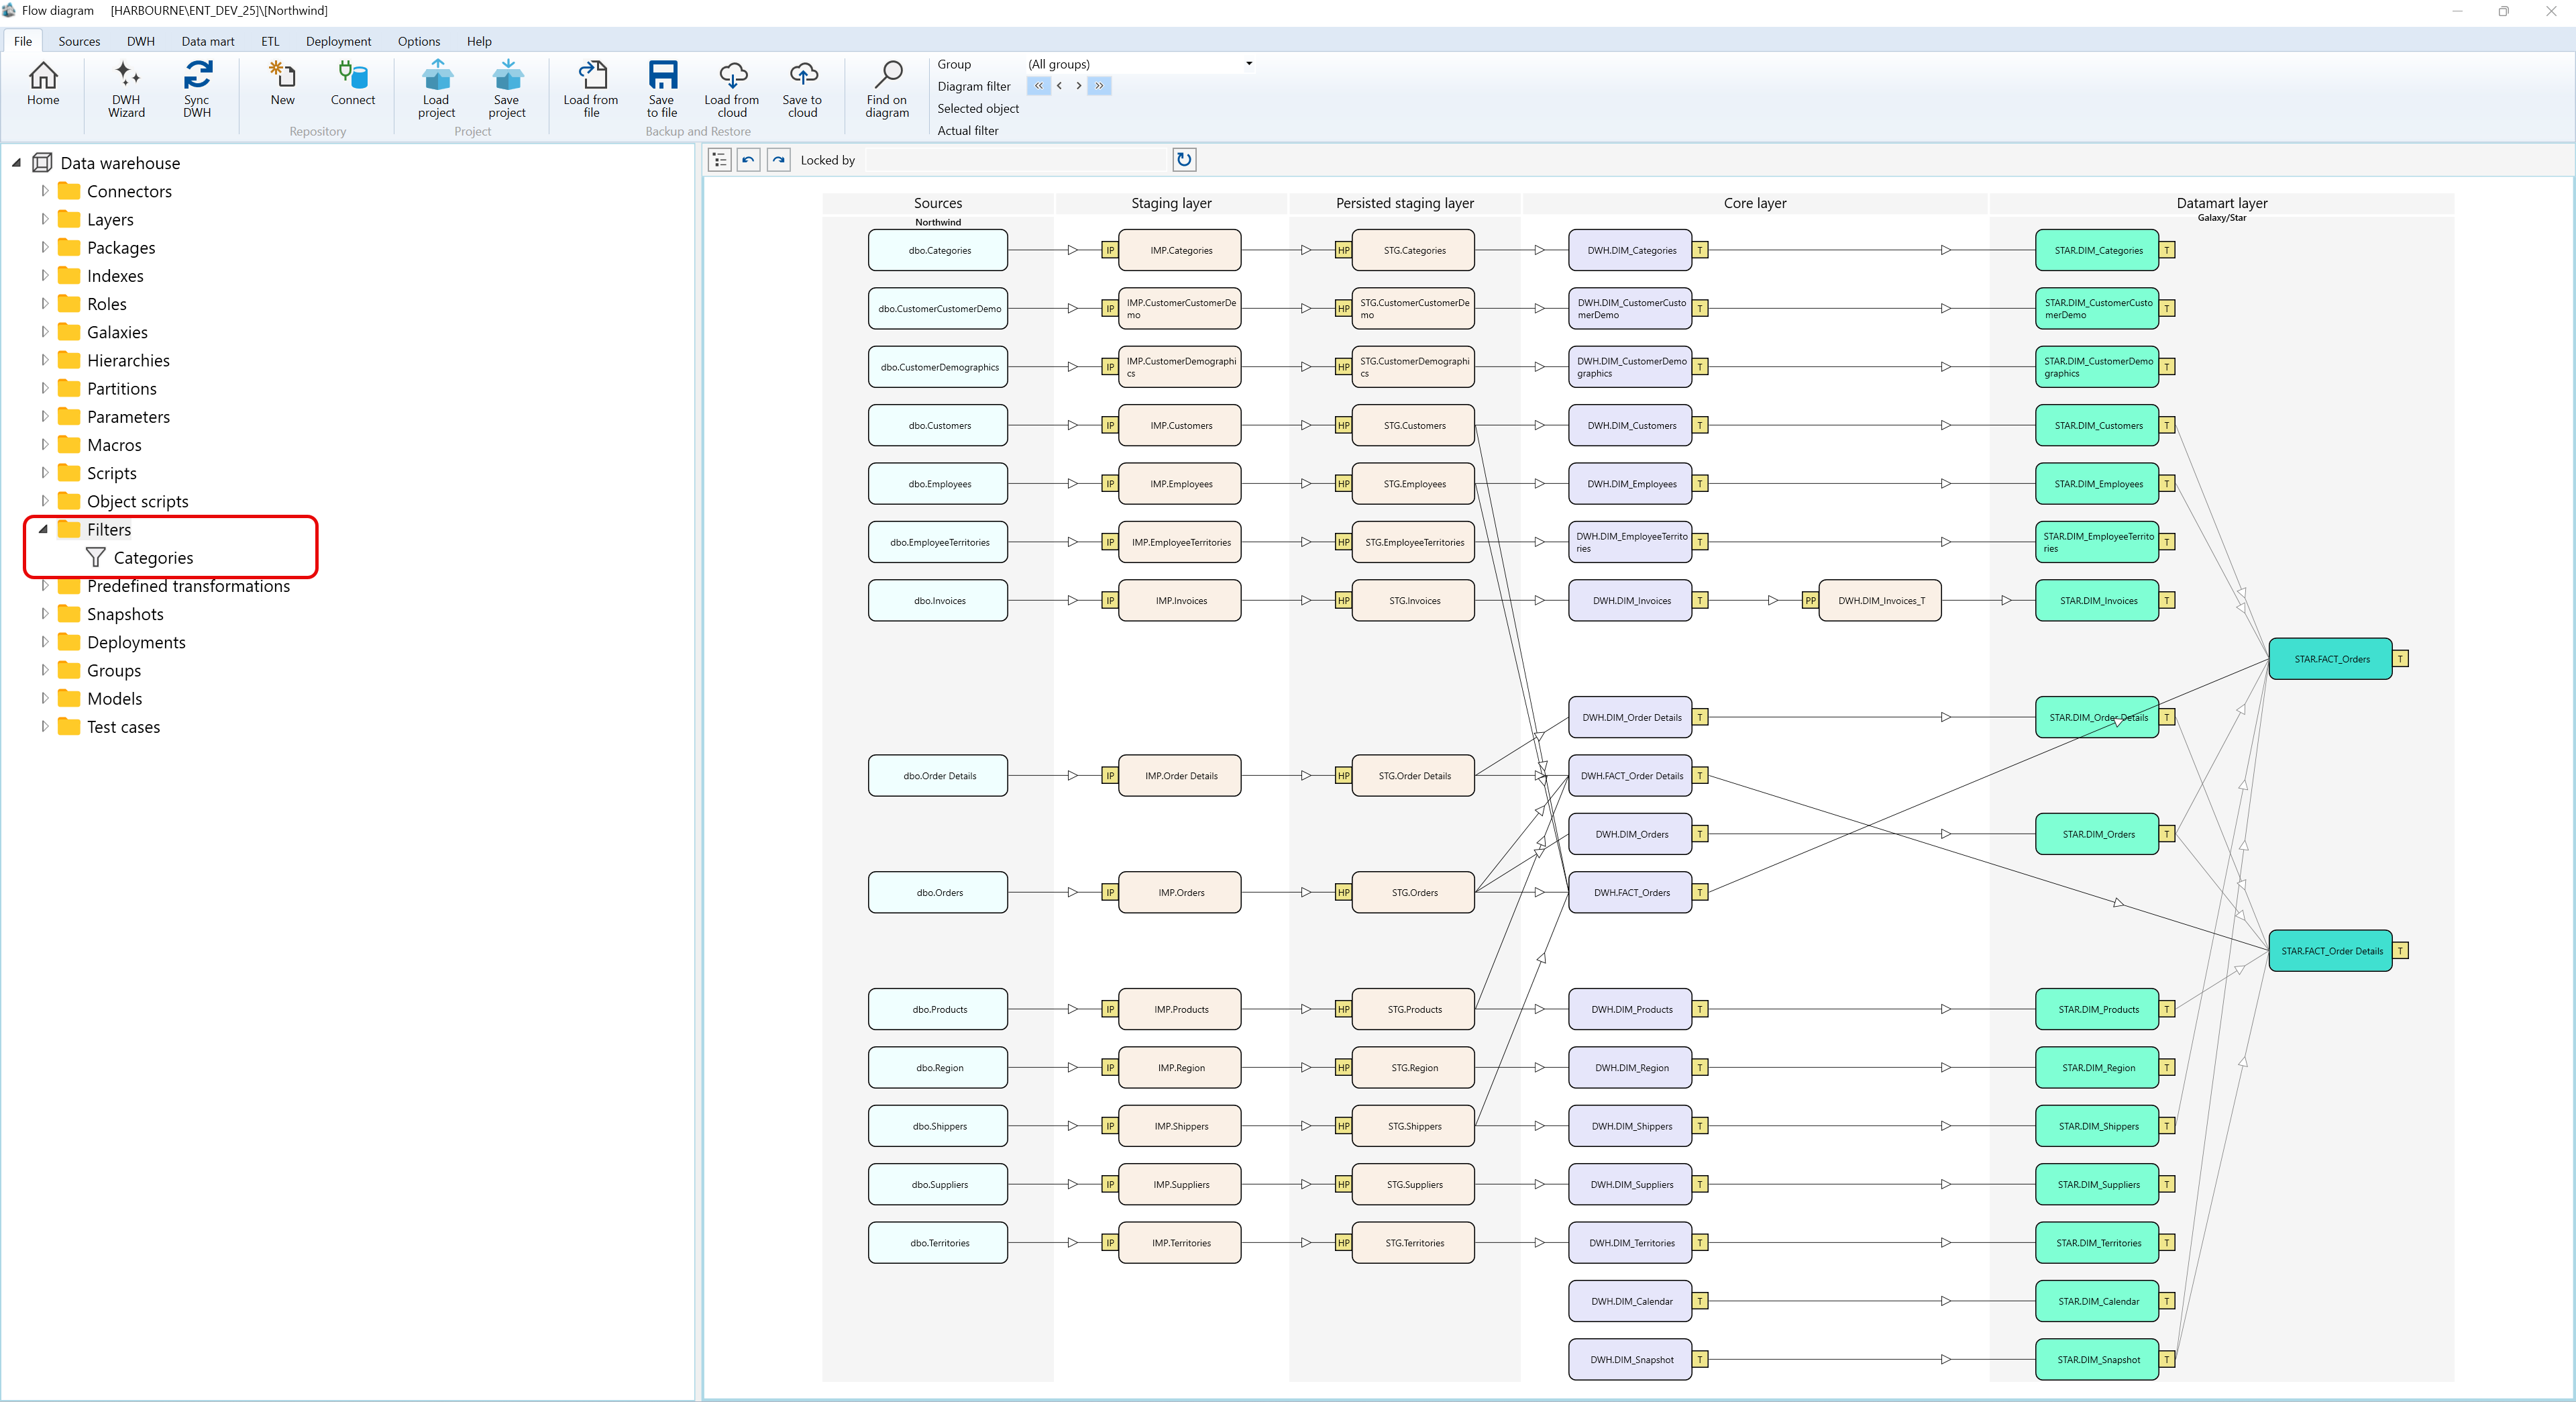Undo the last diagram action
Screen dimensions: 2576x1402
tap(749, 160)
